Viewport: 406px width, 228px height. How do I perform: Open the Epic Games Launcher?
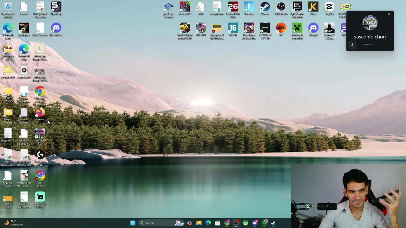pyautogui.click(x=297, y=10)
